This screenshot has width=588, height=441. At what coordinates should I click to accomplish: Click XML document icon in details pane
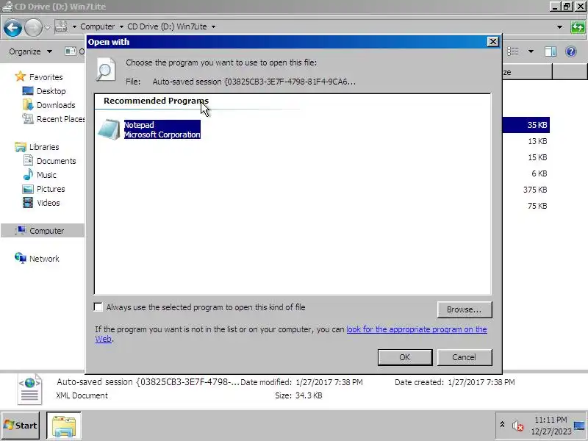click(x=29, y=389)
